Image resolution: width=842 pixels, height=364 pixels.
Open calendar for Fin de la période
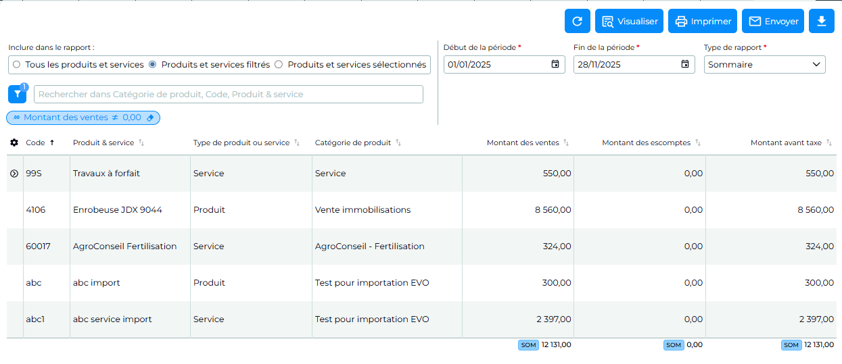685,64
